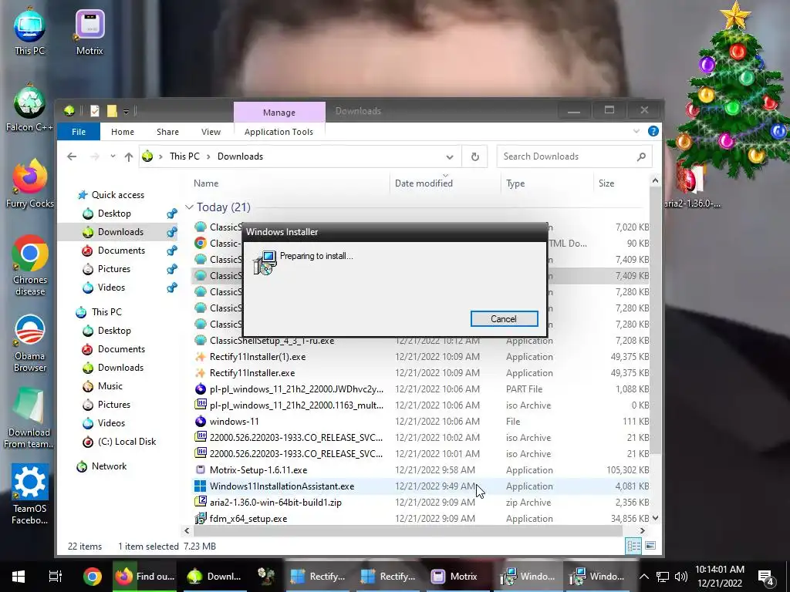Open recent locations dropdown arrow
Screen dimensions: 790x592
click(113, 156)
